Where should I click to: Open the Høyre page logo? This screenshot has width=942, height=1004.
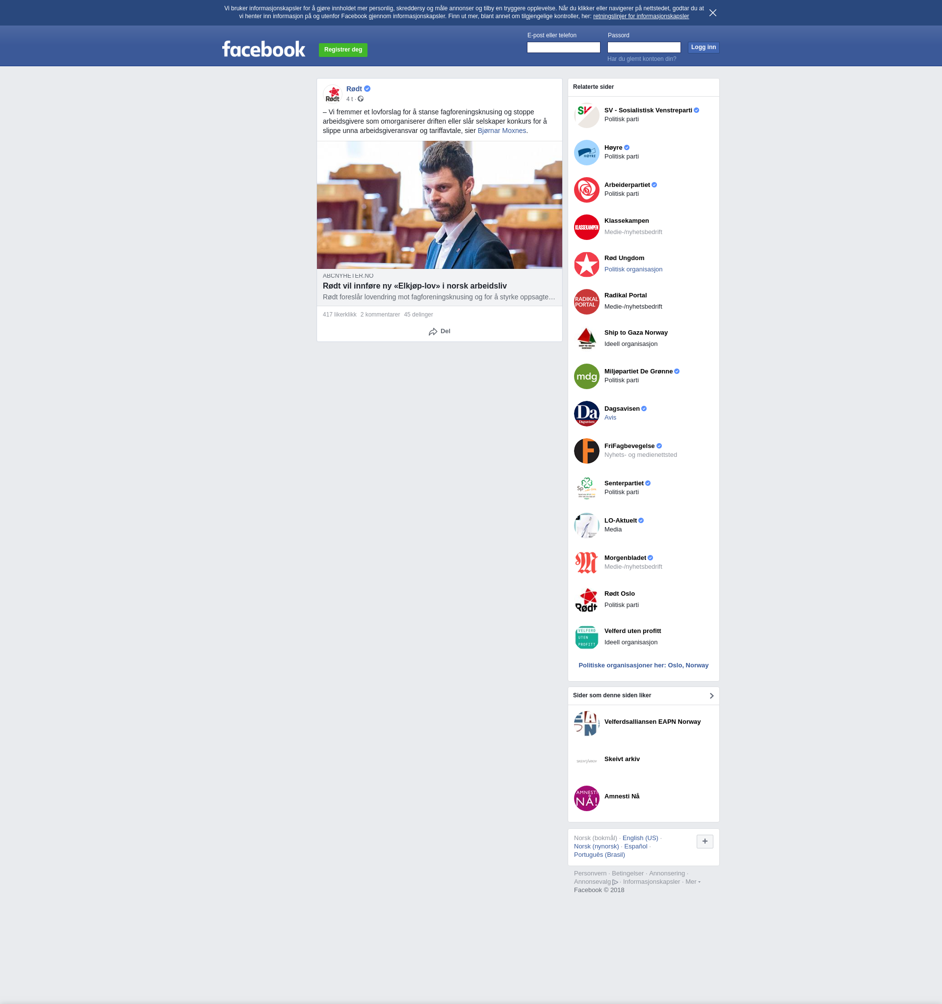[x=587, y=153]
